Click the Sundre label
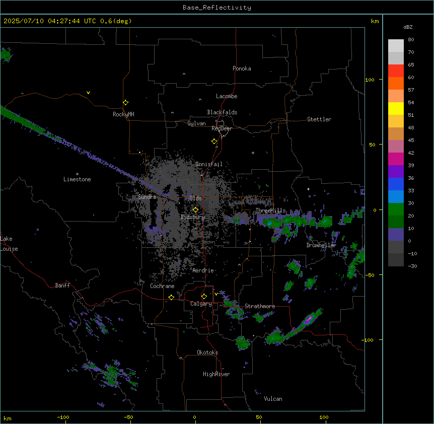The height and width of the screenshot is (424, 434). point(147,197)
